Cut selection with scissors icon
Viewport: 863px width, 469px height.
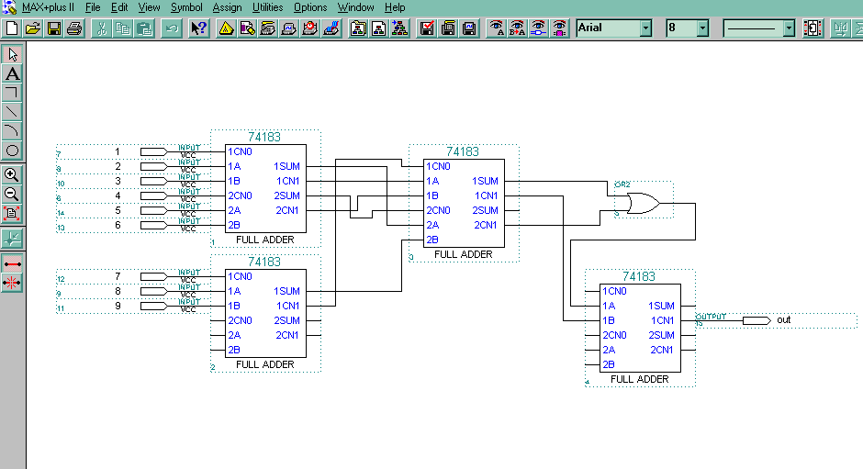point(101,28)
